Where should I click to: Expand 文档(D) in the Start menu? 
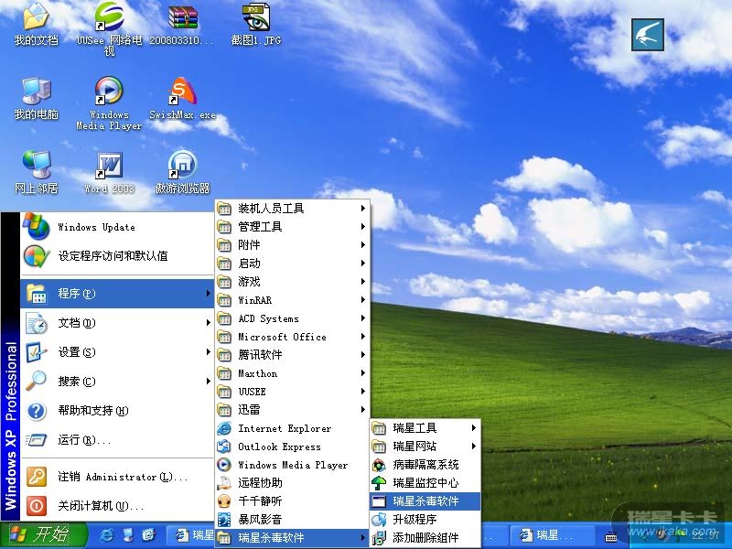[x=117, y=323]
